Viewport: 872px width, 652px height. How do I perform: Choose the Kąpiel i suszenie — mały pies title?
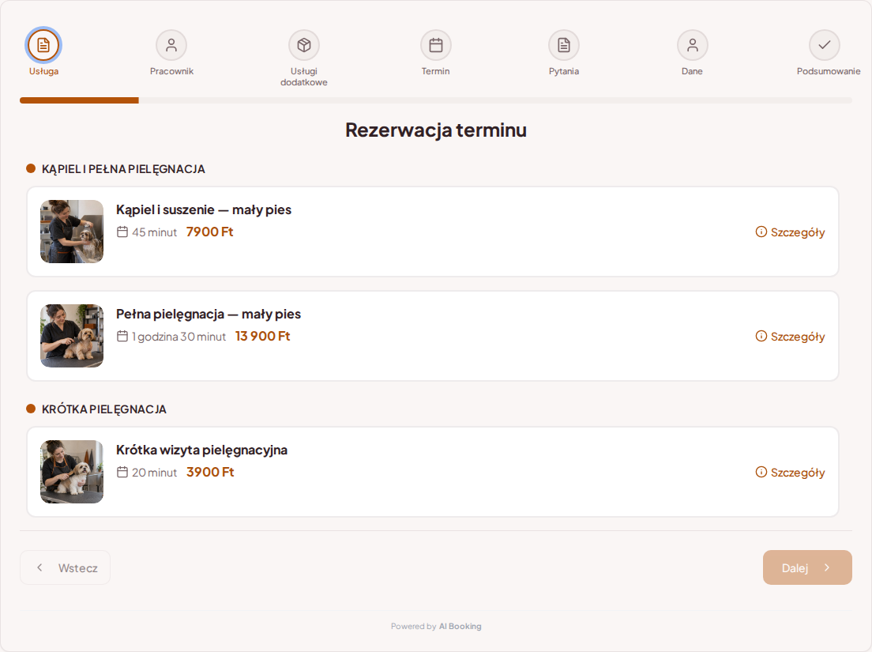pos(204,209)
